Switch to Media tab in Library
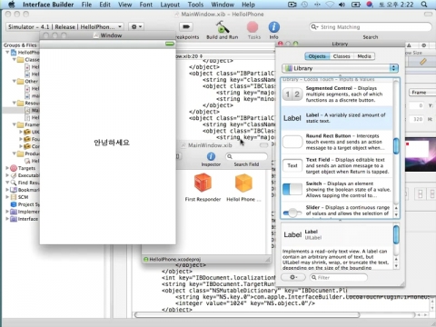Viewport: 436px width, 327px height. coord(364,56)
